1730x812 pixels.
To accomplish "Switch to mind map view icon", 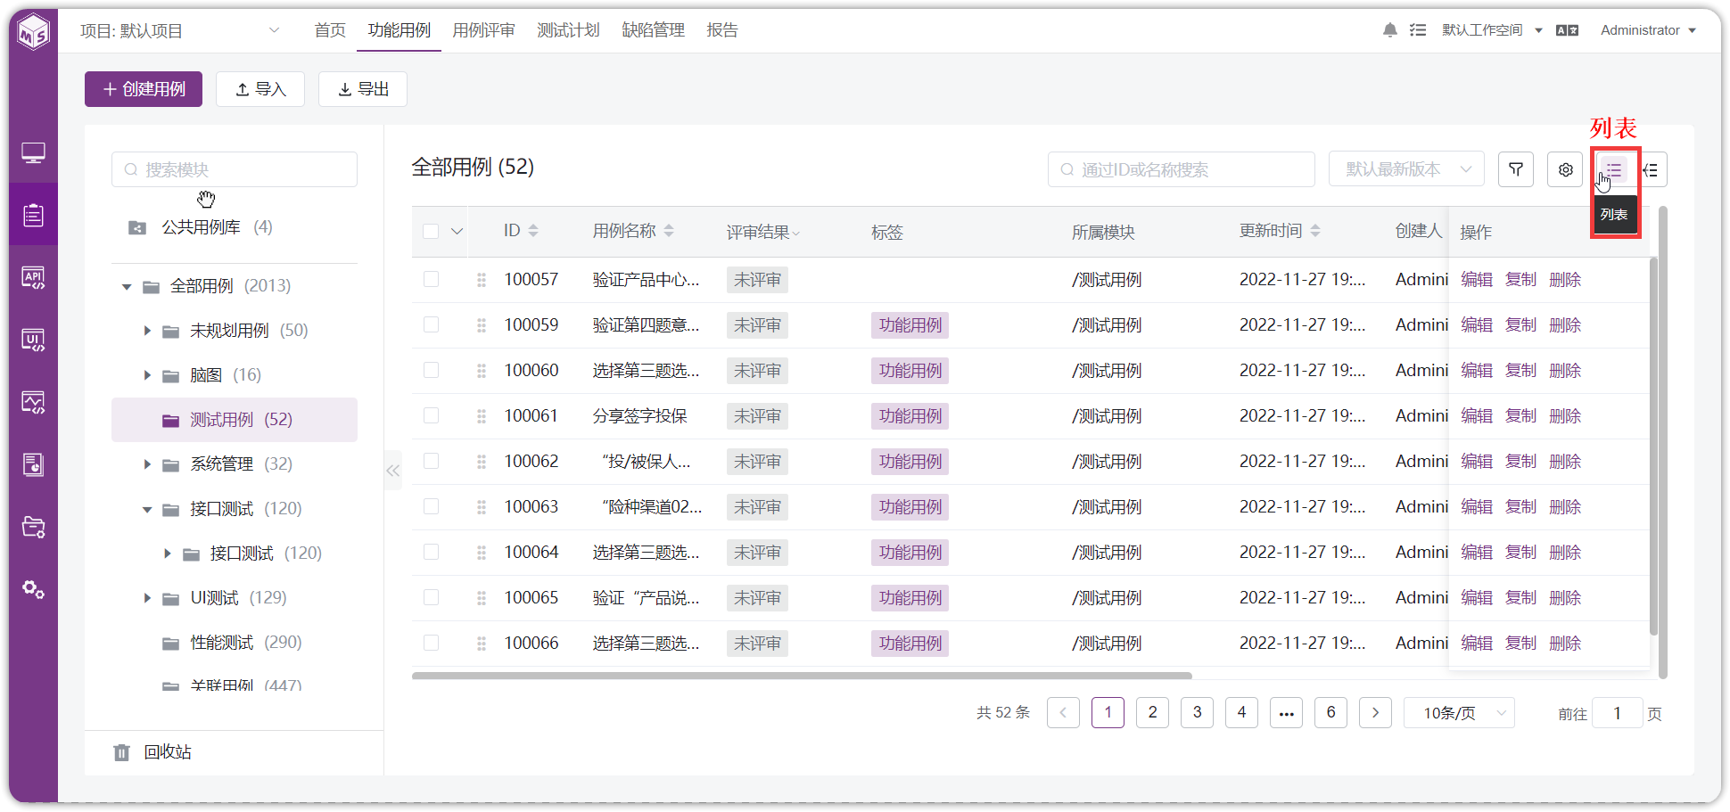I will [x=1652, y=169].
